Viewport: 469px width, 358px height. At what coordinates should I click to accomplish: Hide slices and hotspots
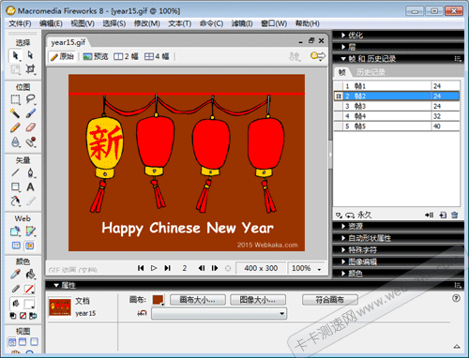tap(16, 246)
